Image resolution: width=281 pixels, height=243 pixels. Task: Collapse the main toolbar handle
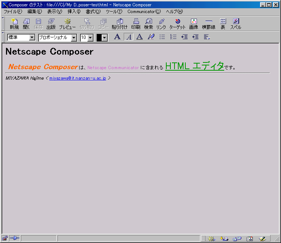coord(3,23)
